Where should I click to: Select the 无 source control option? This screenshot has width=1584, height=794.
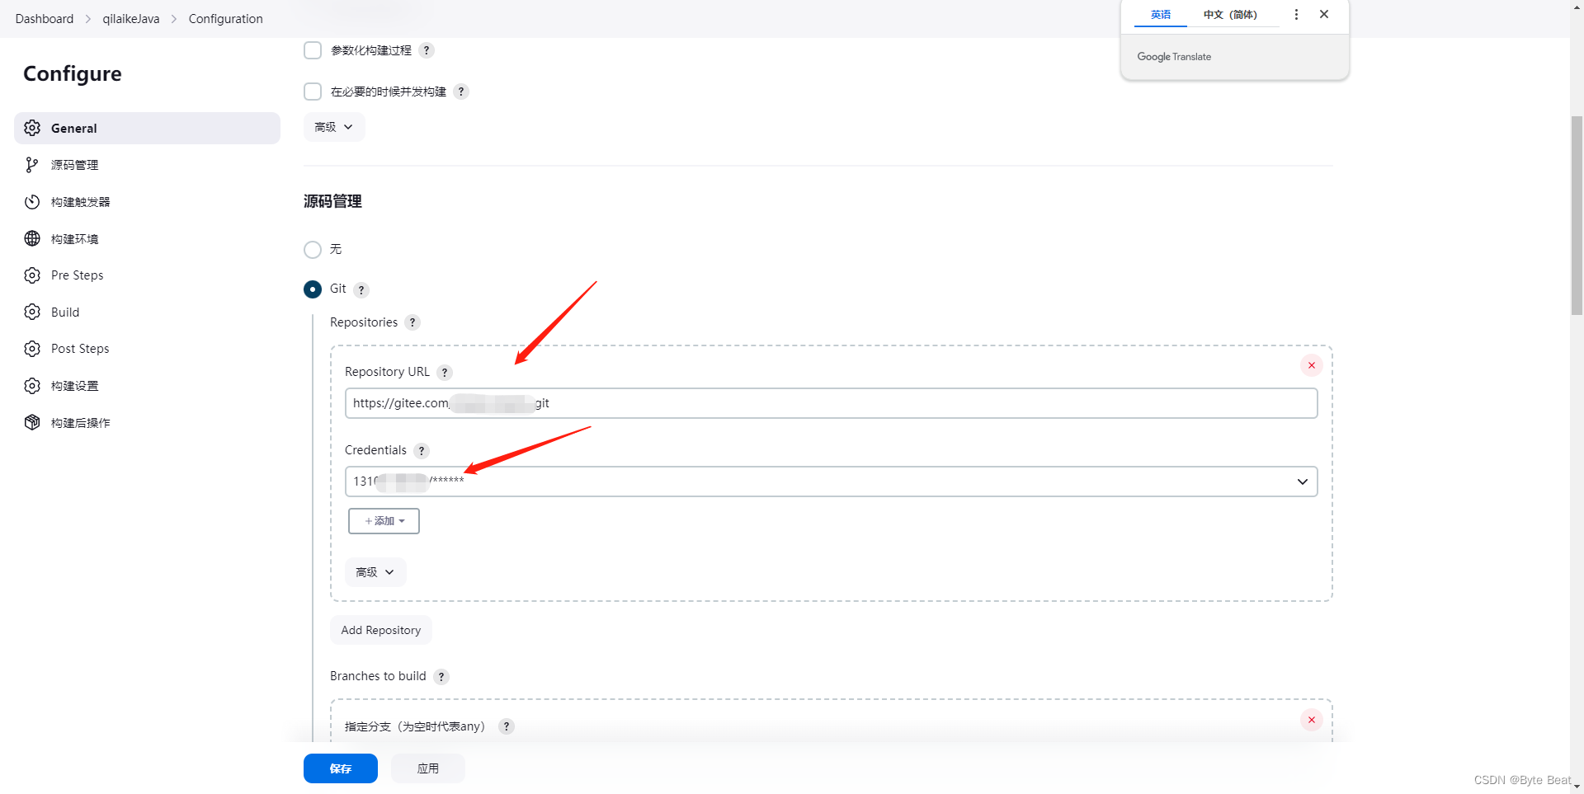313,249
